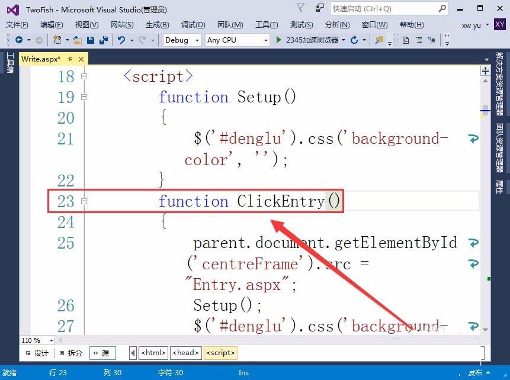
Task: Open the 调试 menu
Action: [x=193, y=25]
